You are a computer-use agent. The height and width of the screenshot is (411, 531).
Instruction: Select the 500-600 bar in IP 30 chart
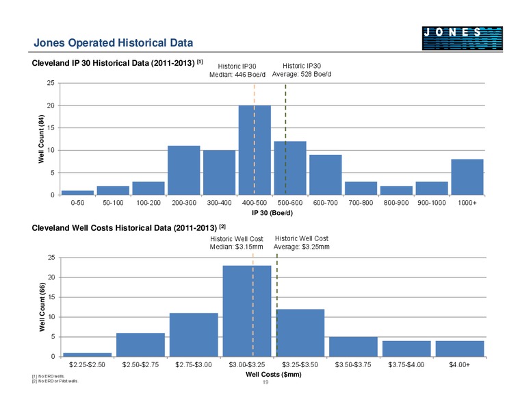click(x=290, y=169)
